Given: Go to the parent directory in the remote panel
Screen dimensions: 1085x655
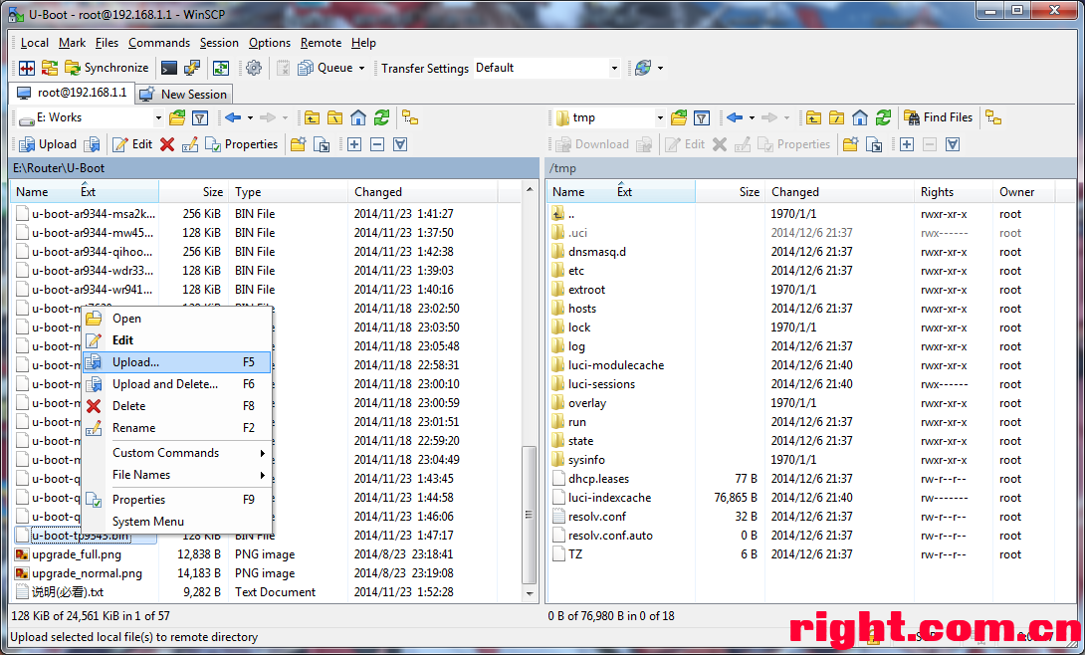Looking at the screenshot, I should point(814,118).
